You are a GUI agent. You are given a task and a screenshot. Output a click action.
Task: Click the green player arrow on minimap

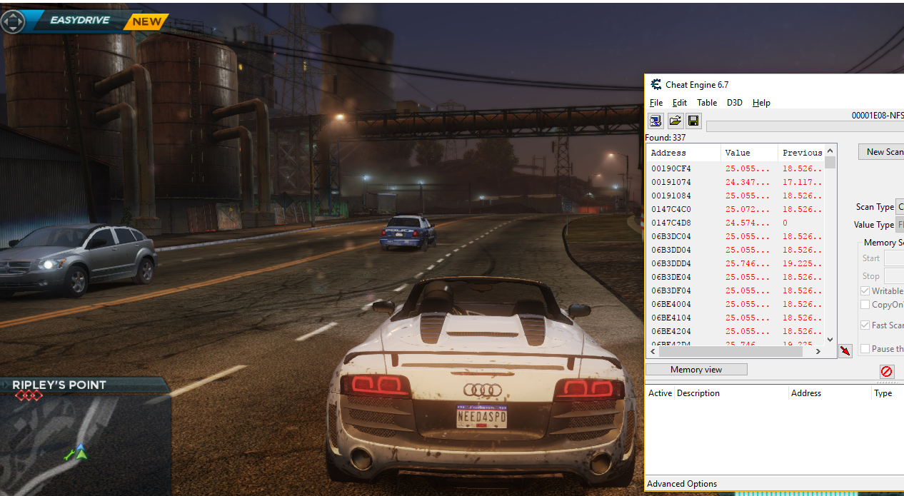pyautogui.click(x=81, y=452)
